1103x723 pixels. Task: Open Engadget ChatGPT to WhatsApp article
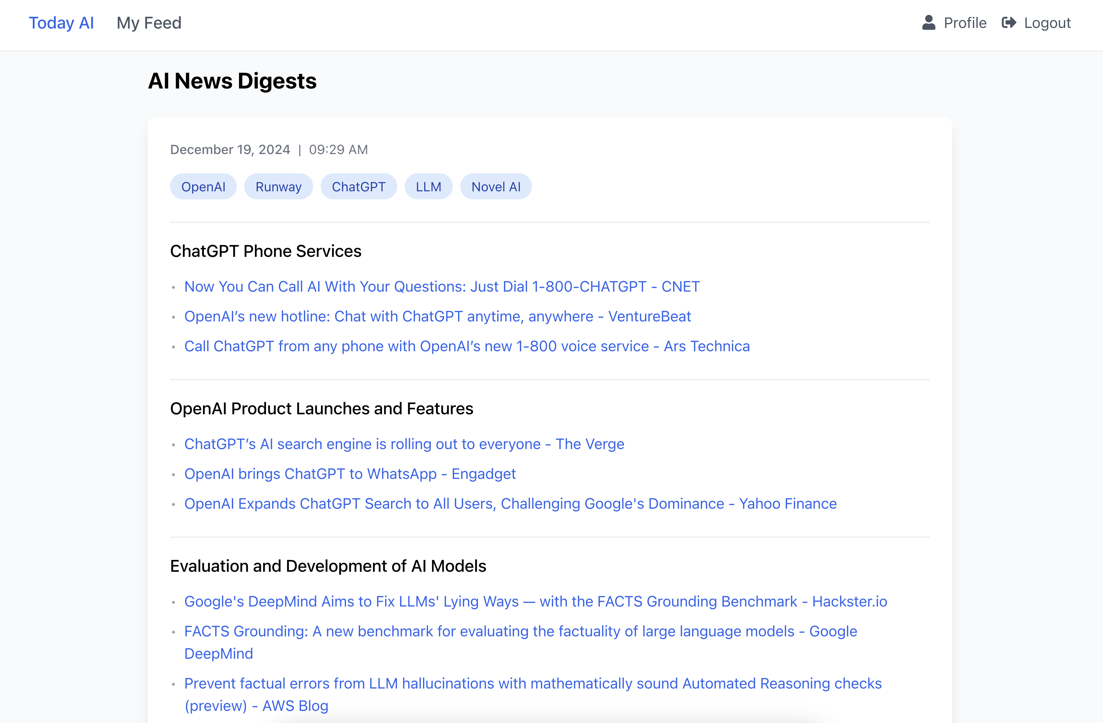[349, 474]
